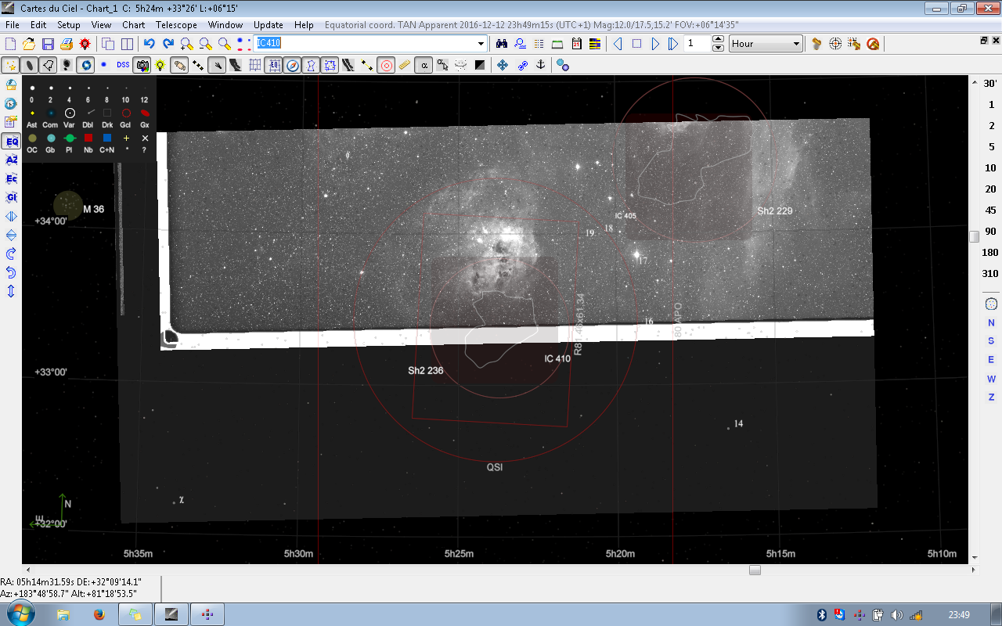Select the distance measurement ruler icon
This screenshot has width=1002, height=626.
(405, 65)
